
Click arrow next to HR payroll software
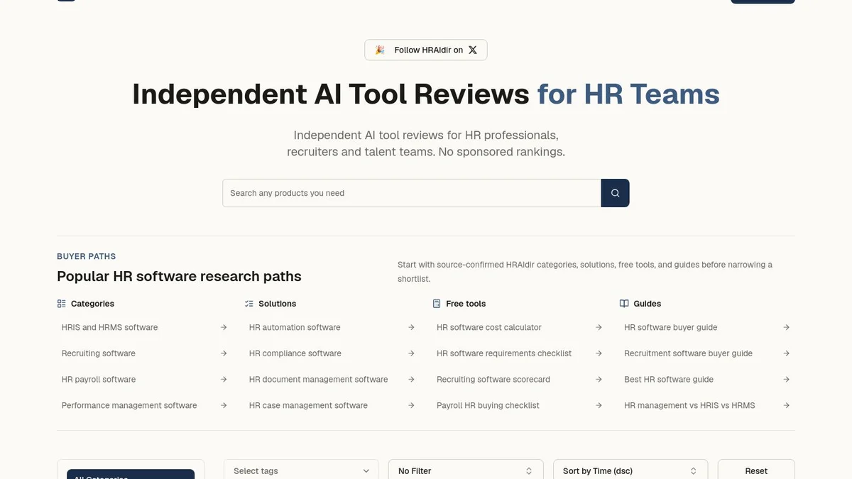tap(224, 380)
